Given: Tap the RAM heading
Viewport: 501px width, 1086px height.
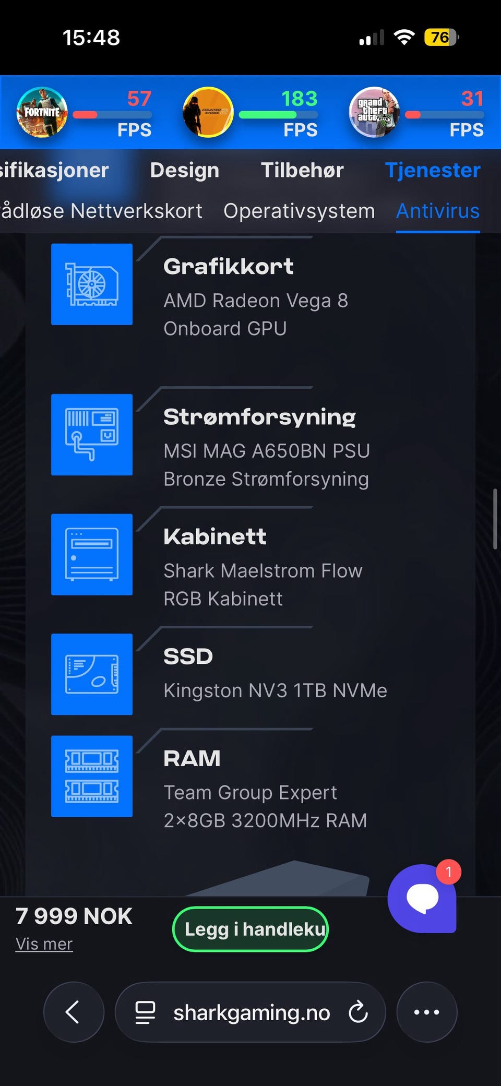Looking at the screenshot, I should (x=192, y=758).
